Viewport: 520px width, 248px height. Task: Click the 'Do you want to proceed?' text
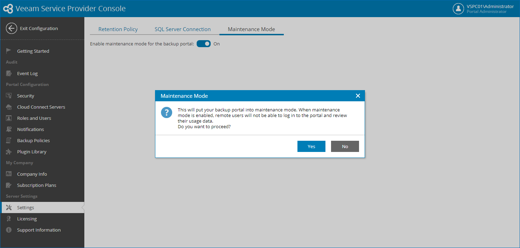(204, 127)
